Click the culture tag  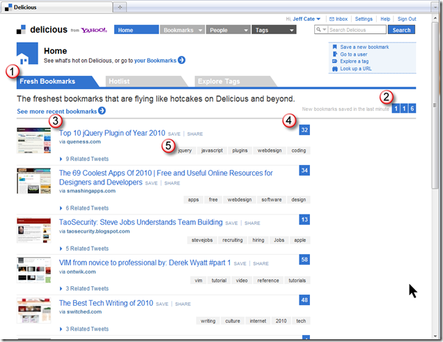pos(233,321)
